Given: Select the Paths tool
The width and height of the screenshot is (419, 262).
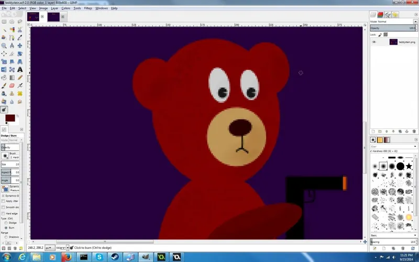Looking at the screenshot, I should tap(12, 38).
